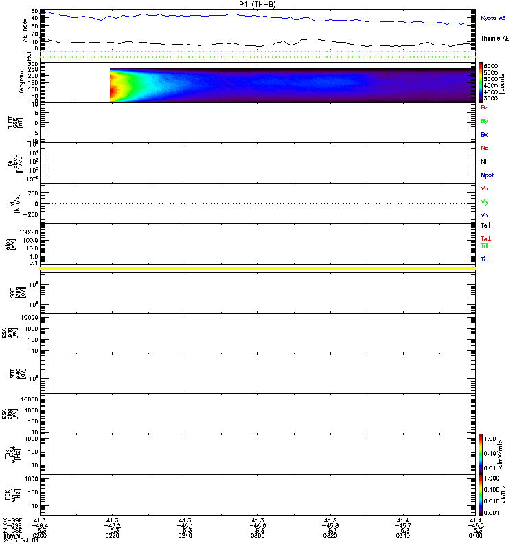Click the red Te perpendicular legend label
The height and width of the screenshot is (550, 515).
(485, 239)
